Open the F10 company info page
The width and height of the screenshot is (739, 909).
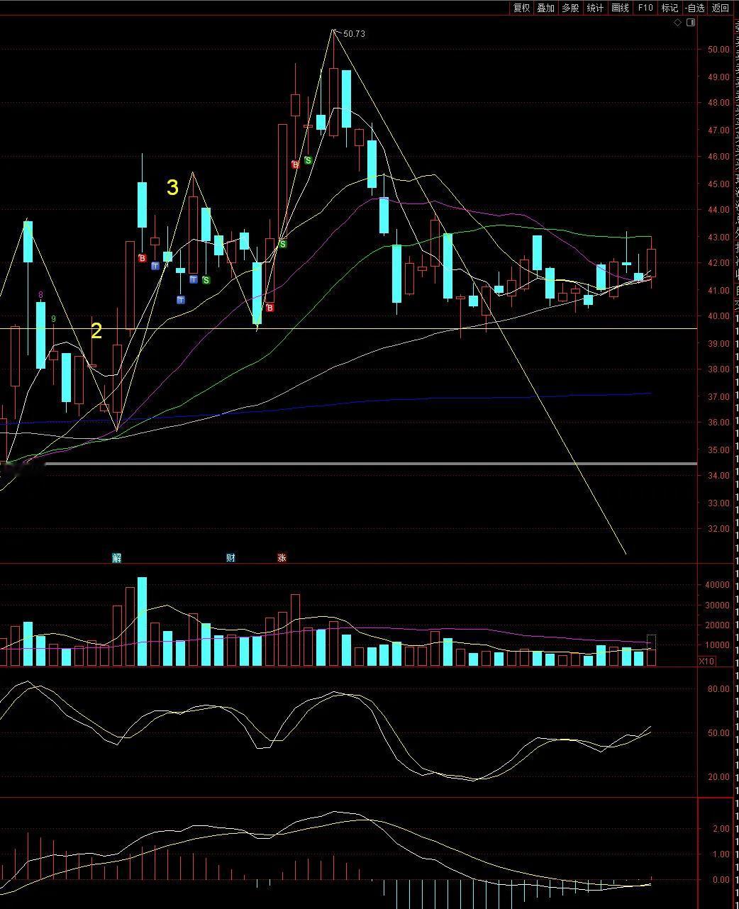point(645,8)
